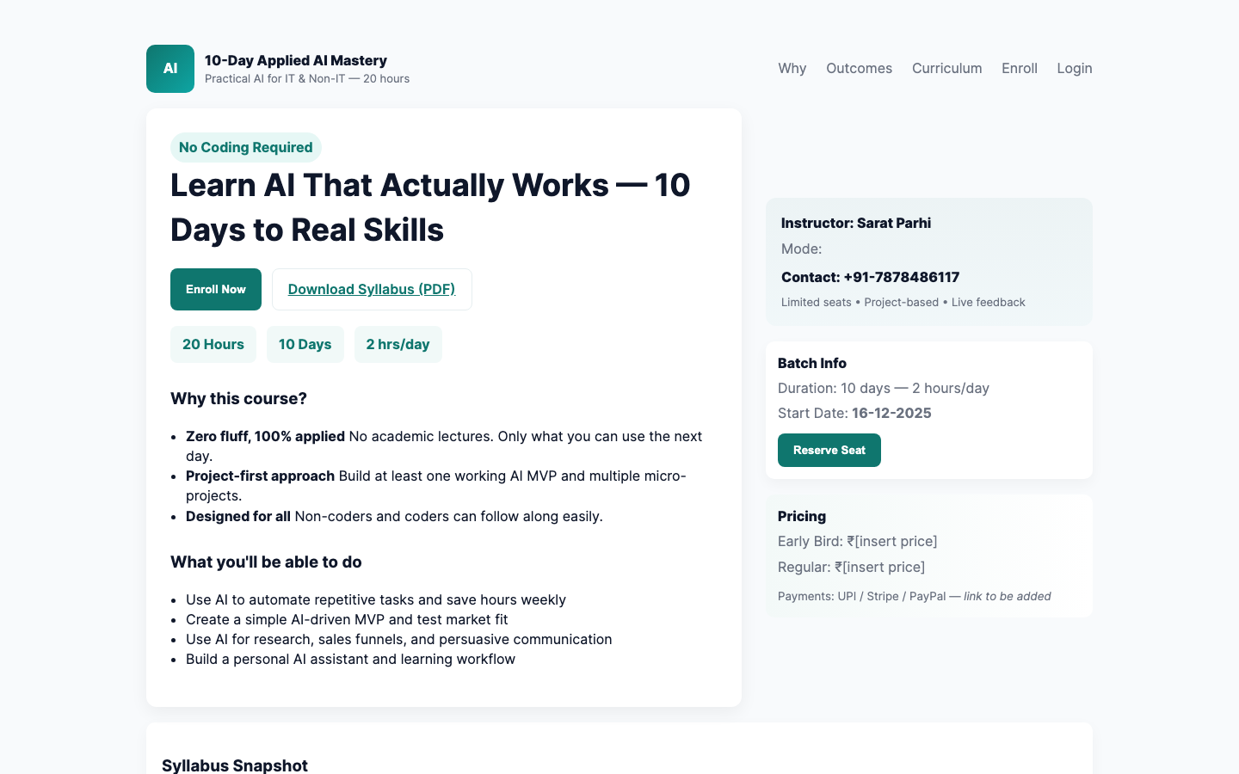Open the Login link

coord(1075,68)
